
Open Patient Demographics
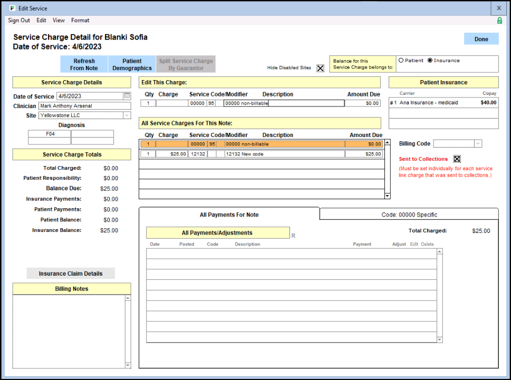132,64
